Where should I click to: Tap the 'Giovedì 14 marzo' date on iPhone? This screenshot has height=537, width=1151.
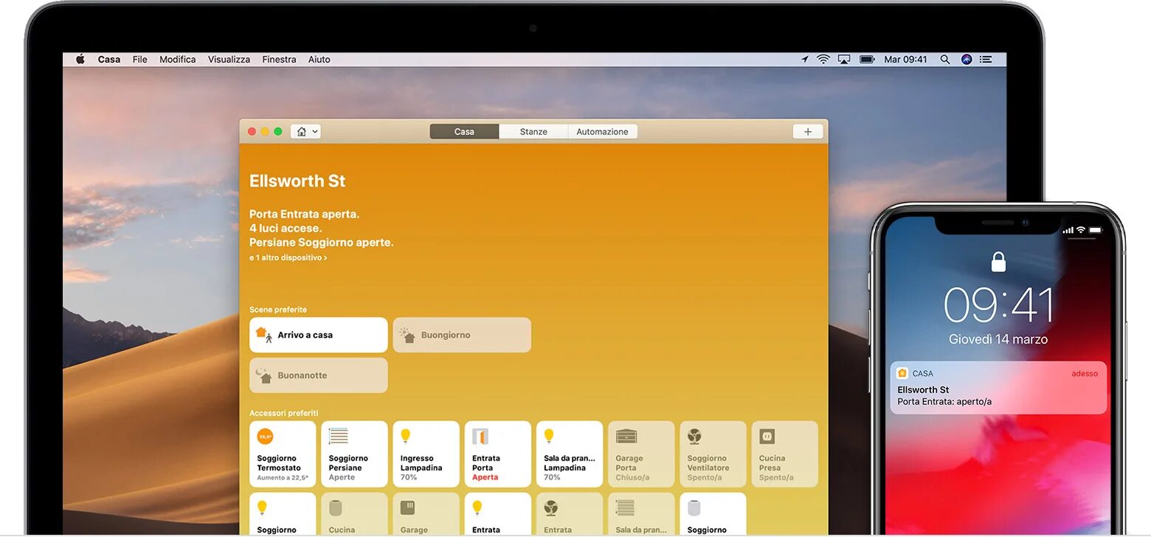pos(998,339)
